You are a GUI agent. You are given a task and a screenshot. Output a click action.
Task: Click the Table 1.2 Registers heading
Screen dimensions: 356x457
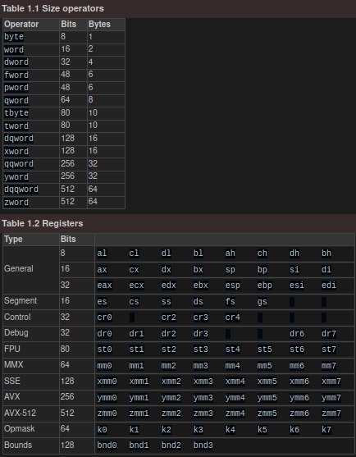[x=43, y=223]
